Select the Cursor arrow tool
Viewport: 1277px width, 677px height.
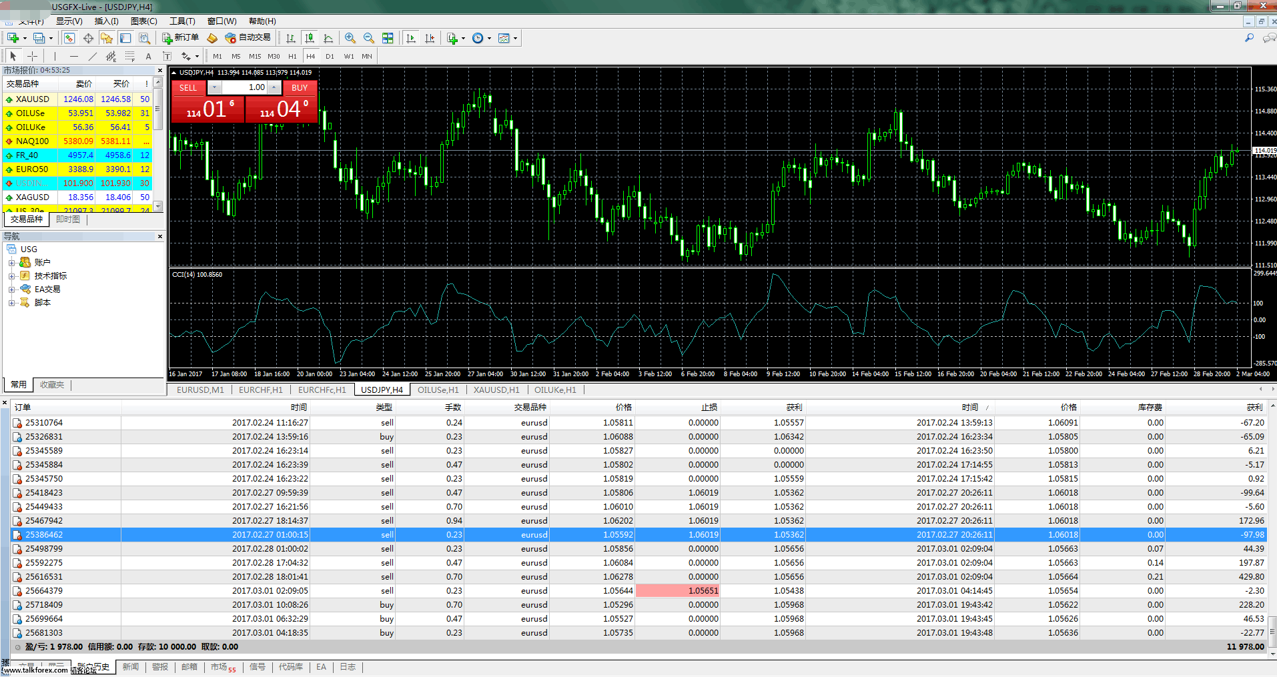pyautogui.click(x=13, y=56)
